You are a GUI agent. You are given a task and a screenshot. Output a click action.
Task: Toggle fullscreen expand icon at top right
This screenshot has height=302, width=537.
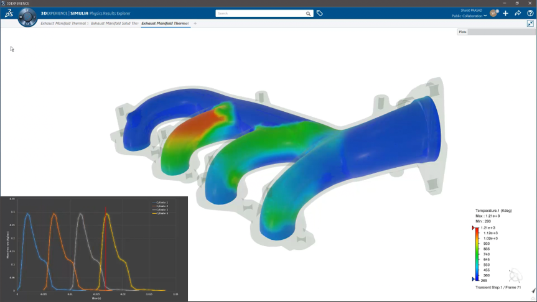coord(530,24)
